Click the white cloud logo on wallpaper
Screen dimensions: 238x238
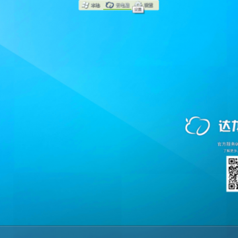coord(198,126)
